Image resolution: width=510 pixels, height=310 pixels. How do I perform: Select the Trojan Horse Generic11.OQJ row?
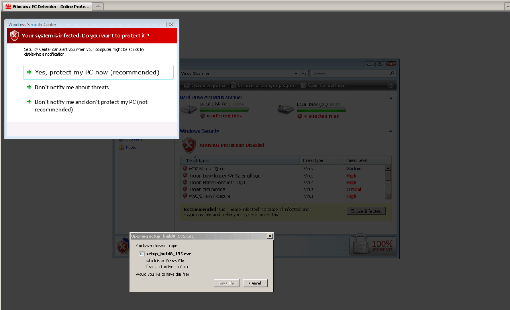coord(283,183)
